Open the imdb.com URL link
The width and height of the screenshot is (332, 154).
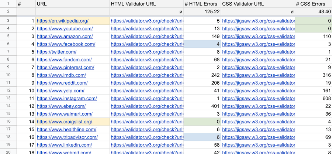[x=61, y=75]
